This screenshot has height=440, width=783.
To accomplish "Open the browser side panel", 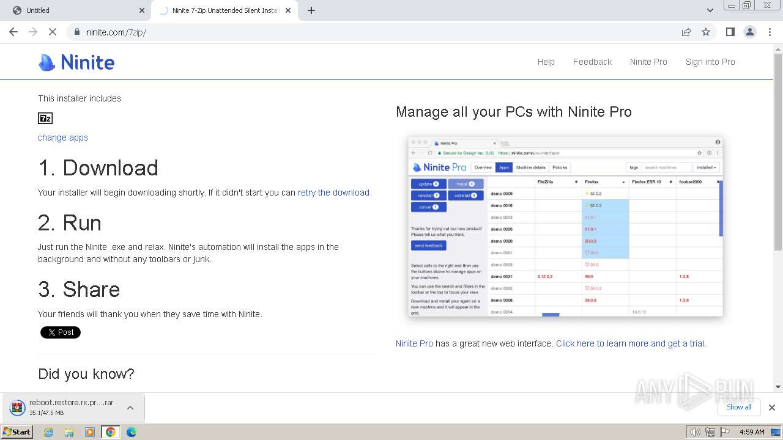I will 730,32.
